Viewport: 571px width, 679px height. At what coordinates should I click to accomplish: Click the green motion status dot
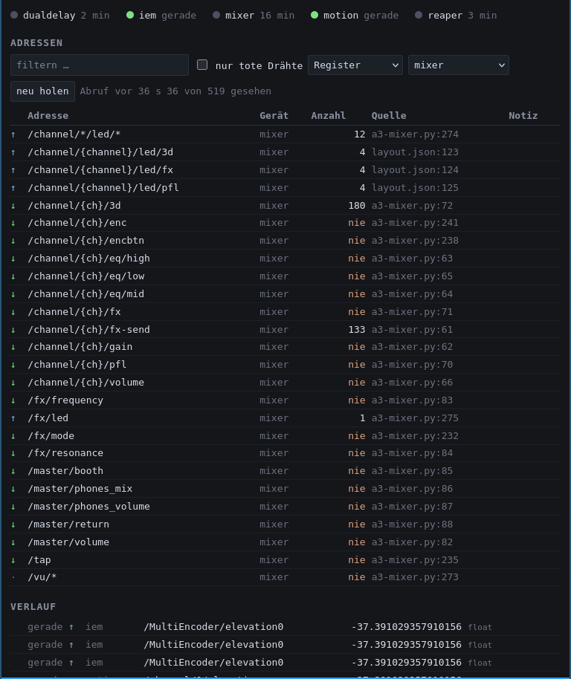point(314,15)
